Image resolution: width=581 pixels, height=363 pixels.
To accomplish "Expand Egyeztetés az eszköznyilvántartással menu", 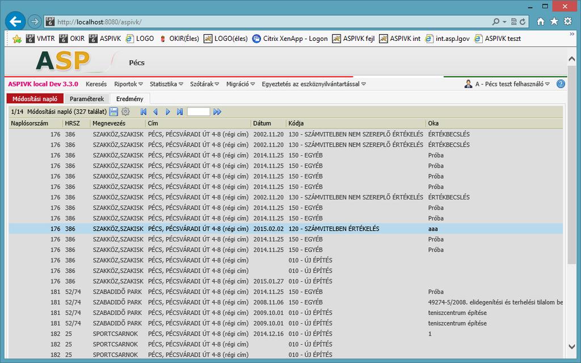I will tap(314, 84).
